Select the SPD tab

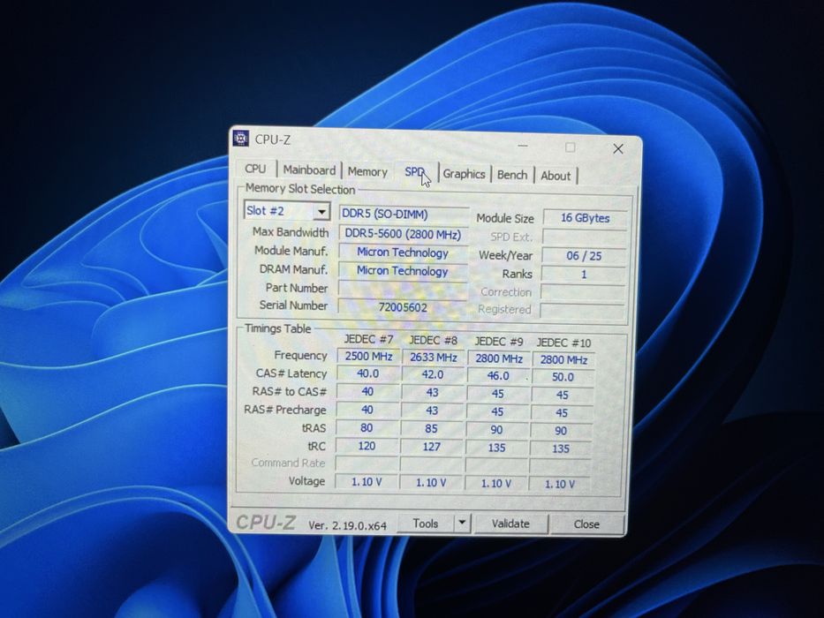click(x=414, y=172)
